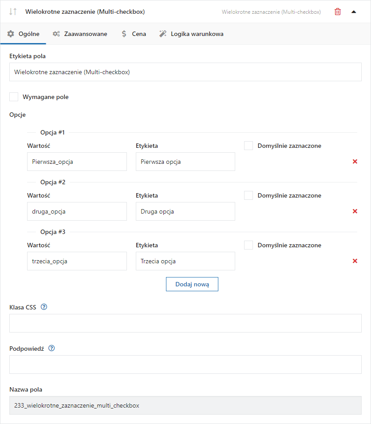This screenshot has height=424, width=371.
Task: Click the gear icon on Ogólne tab
Action: [11, 34]
